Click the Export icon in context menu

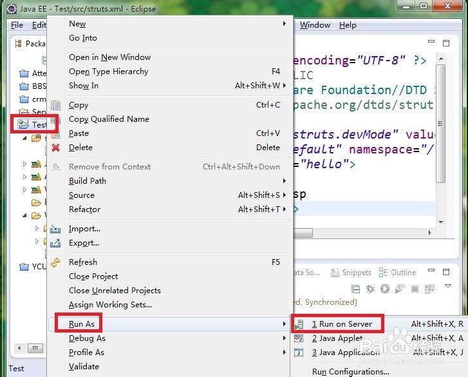(x=55, y=243)
